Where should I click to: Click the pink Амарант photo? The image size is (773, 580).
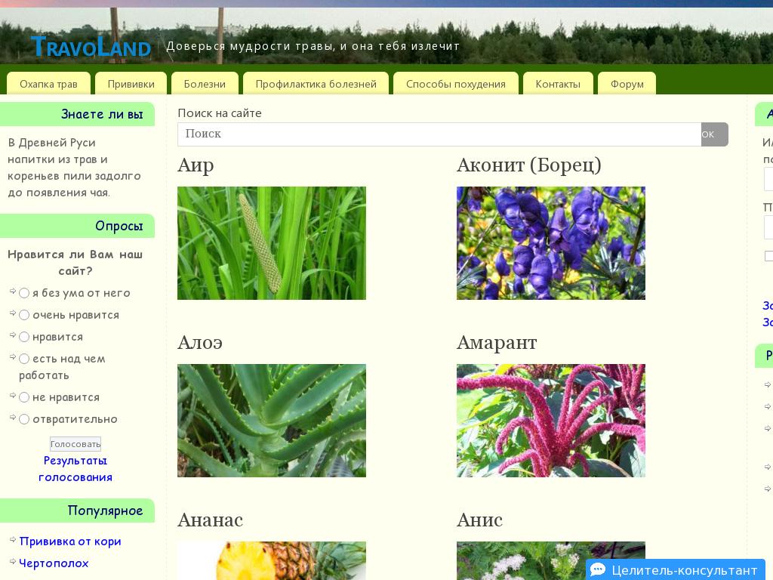(x=551, y=421)
